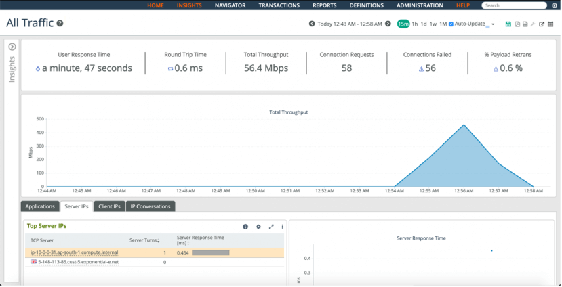Open the Navigator menu
Screen dimensions: 562x287
tap(230, 5)
